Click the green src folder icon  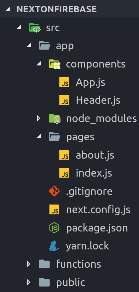coord(35,28)
